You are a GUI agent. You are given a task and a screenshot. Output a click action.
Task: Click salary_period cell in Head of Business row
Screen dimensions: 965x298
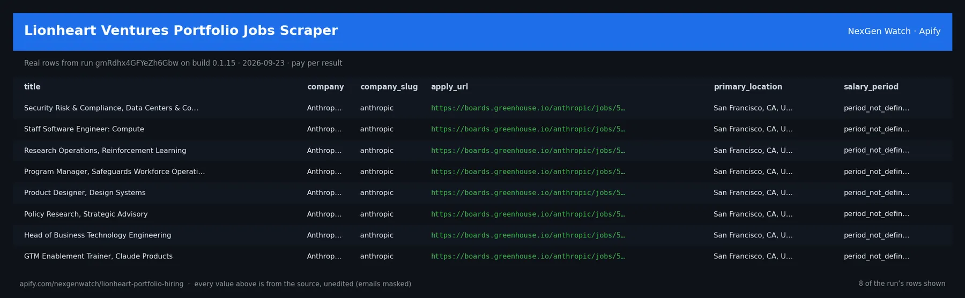pos(876,235)
